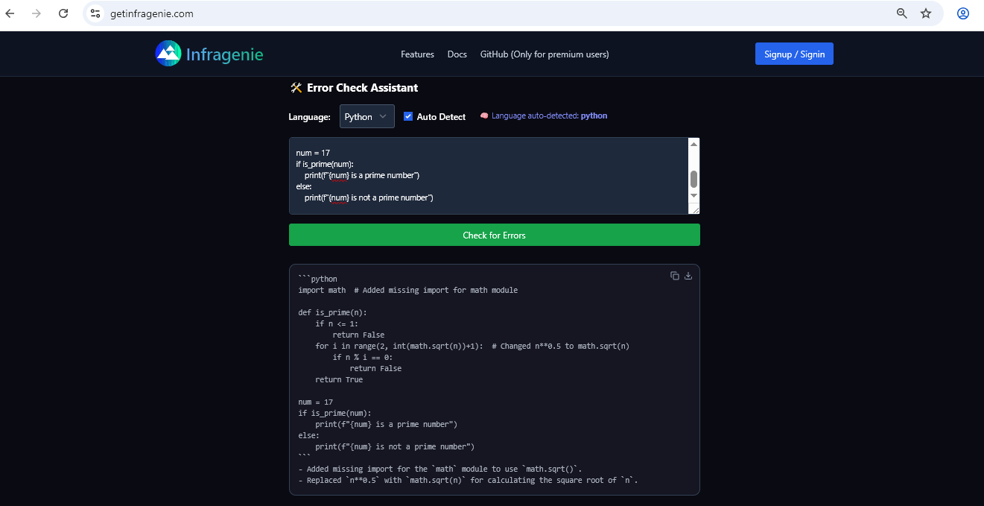Image resolution: width=984 pixels, height=506 pixels.
Task: Click the 'def is_prime(n):' output line
Action: pos(333,312)
